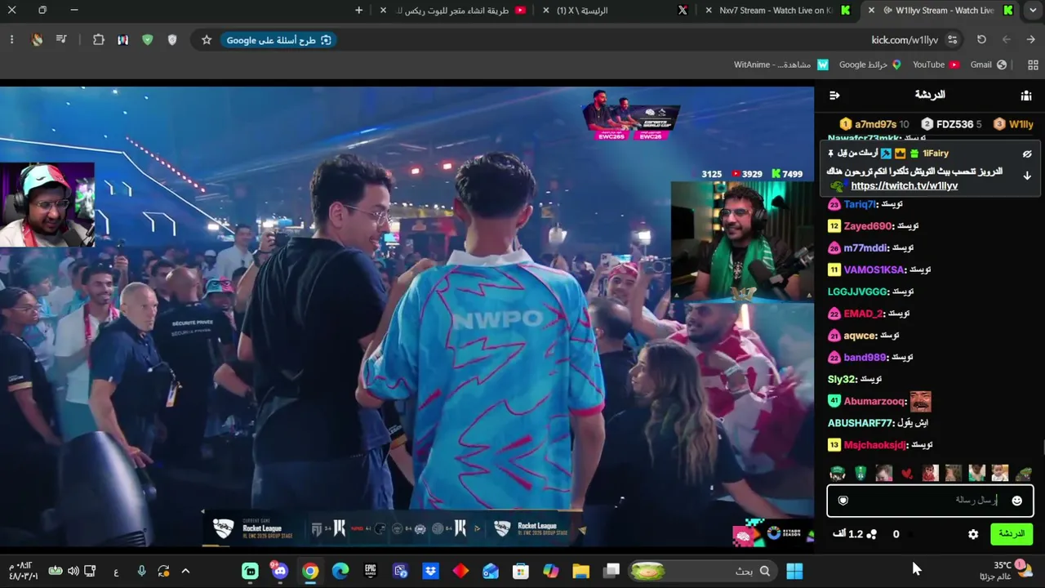View site information icon in address bar

953,40
